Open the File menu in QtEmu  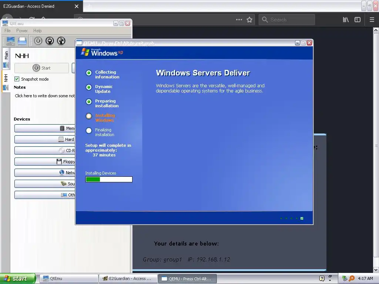[x=7, y=31]
